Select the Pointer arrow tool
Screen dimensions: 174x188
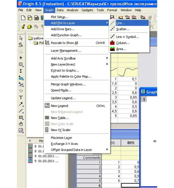click(21, 38)
